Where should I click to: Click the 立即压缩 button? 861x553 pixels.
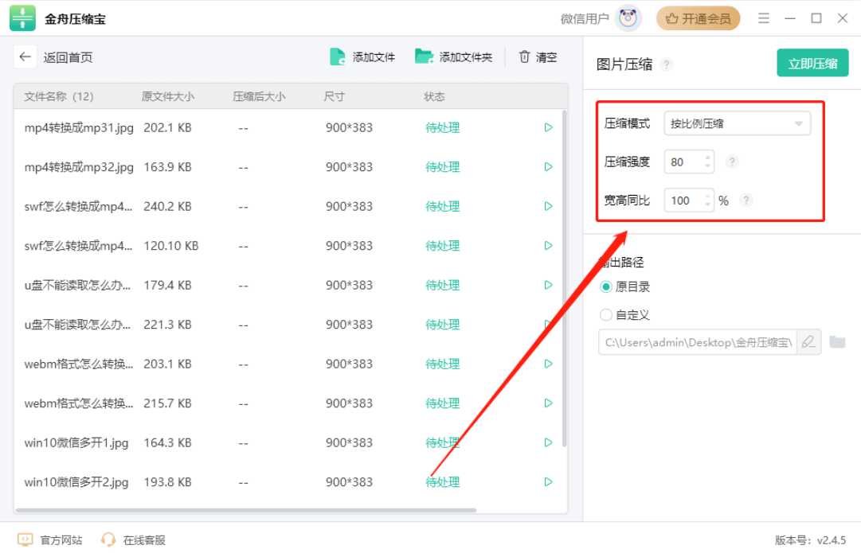812,64
